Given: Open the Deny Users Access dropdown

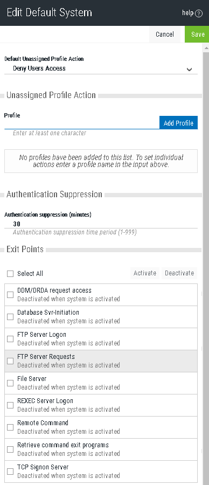Looking at the screenshot, I should (101, 68).
